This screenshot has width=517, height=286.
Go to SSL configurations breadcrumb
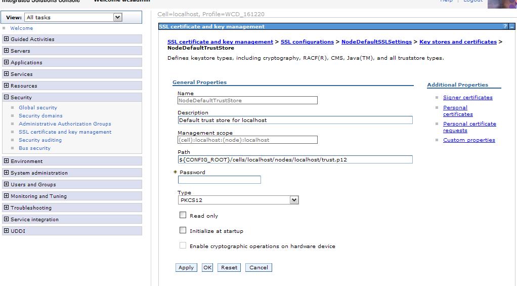click(307, 42)
